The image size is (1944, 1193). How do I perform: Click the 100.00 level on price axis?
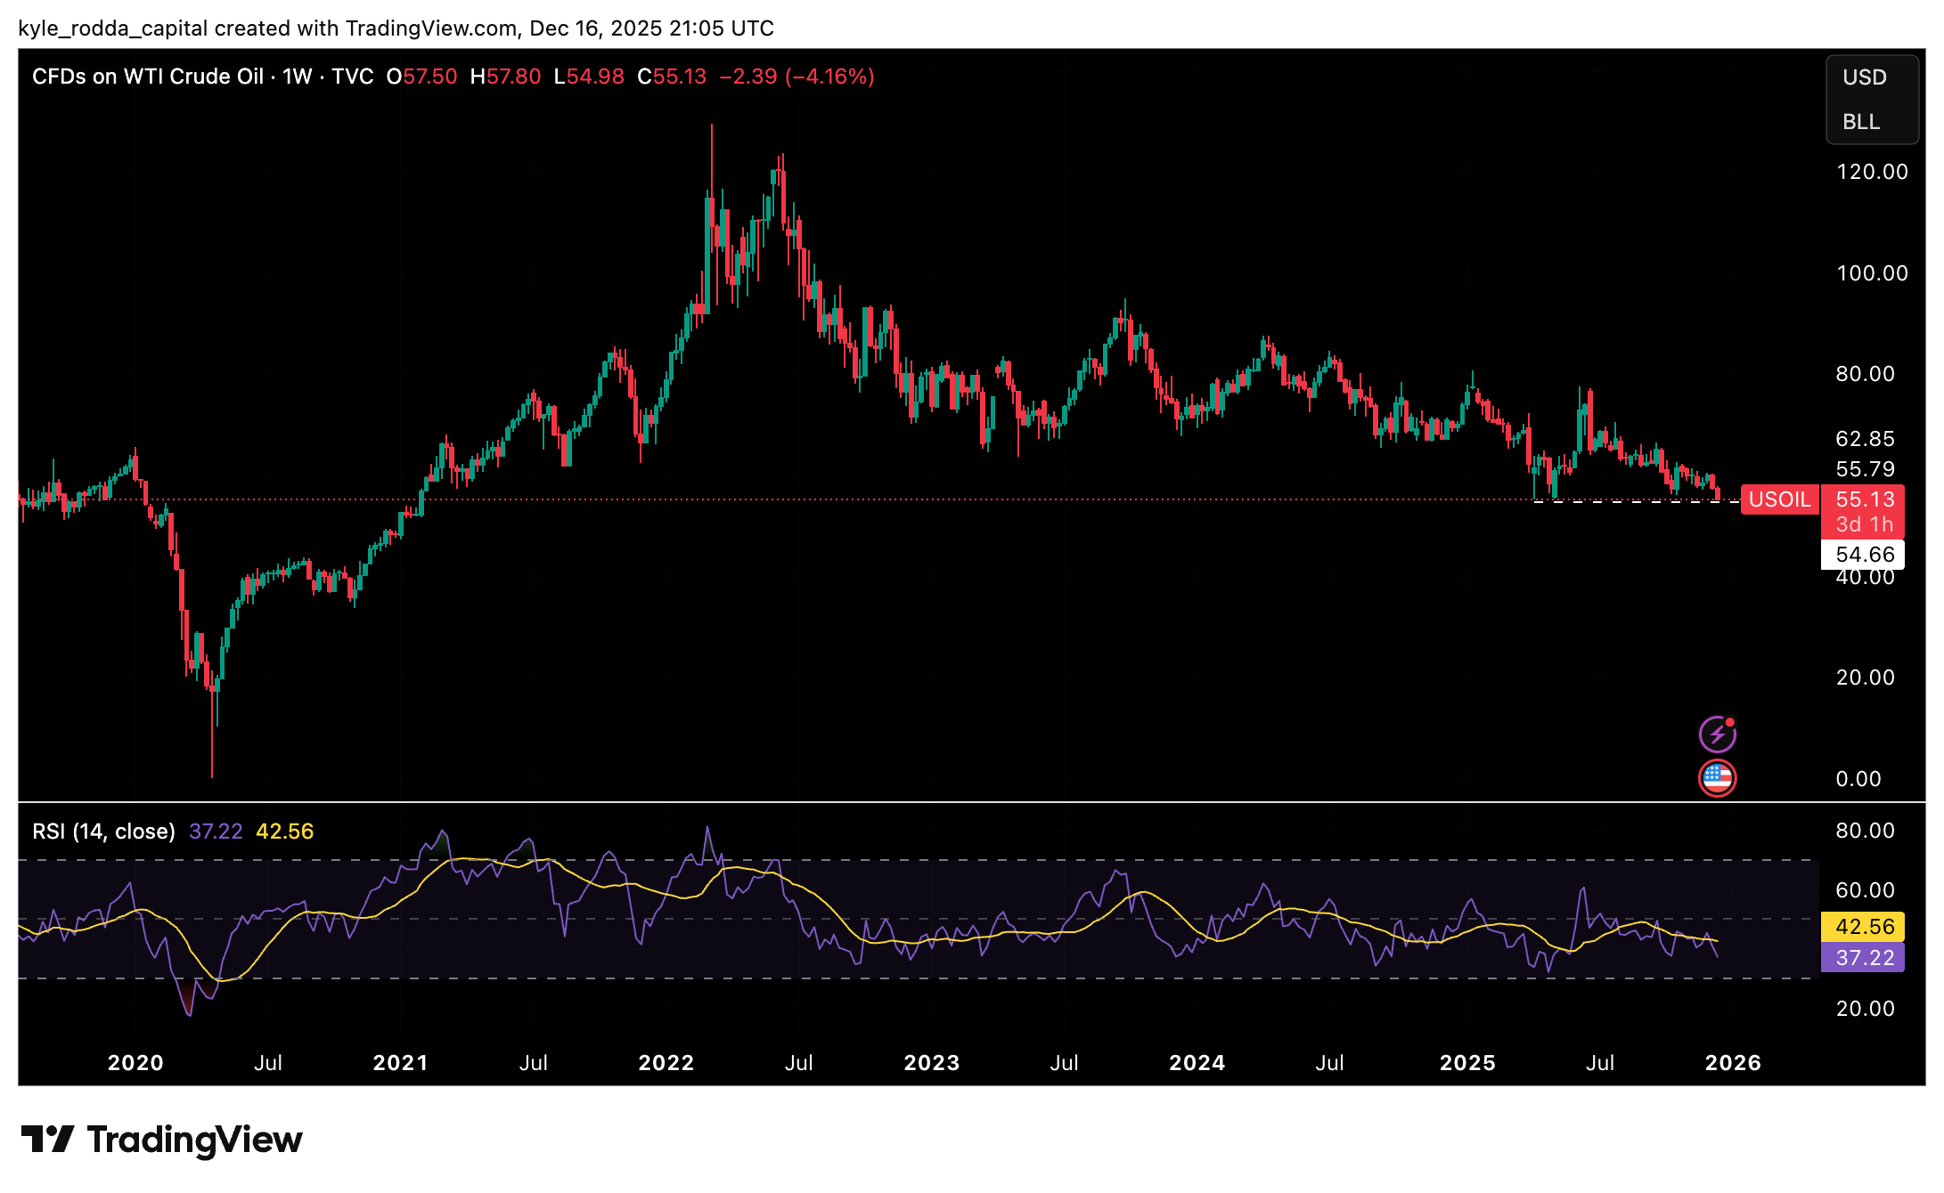pyautogui.click(x=1872, y=273)
